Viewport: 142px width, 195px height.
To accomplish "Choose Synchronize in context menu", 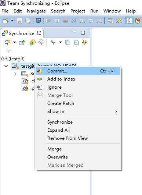I will click(78, 122).
